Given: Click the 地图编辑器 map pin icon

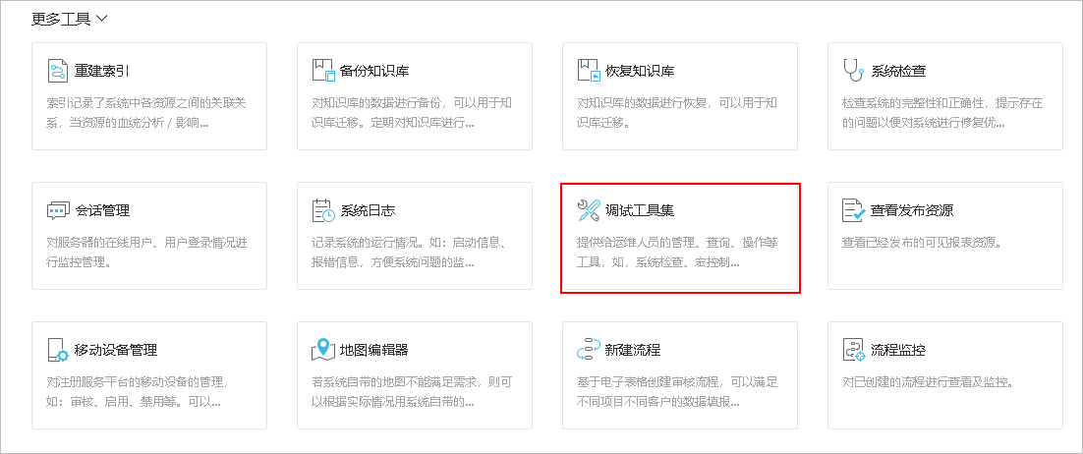Looking at the screenshot, I should [x=323, y=350].
